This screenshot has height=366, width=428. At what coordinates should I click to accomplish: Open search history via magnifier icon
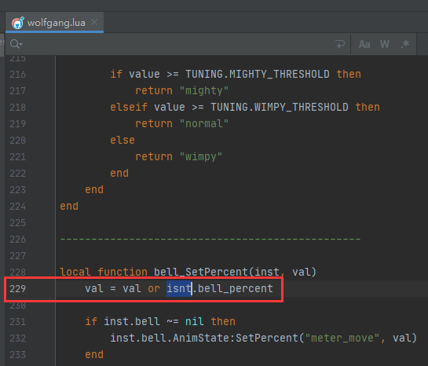(x=16, y=44)
